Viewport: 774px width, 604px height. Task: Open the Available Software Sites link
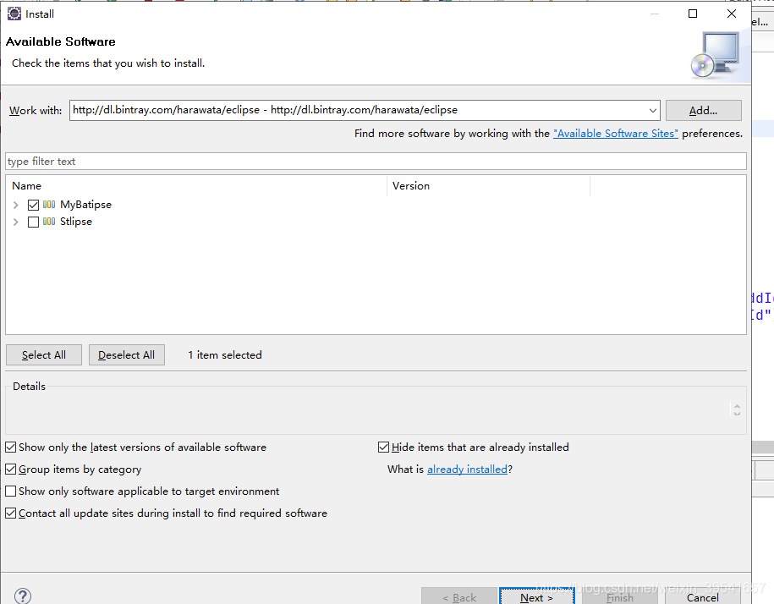616,134
